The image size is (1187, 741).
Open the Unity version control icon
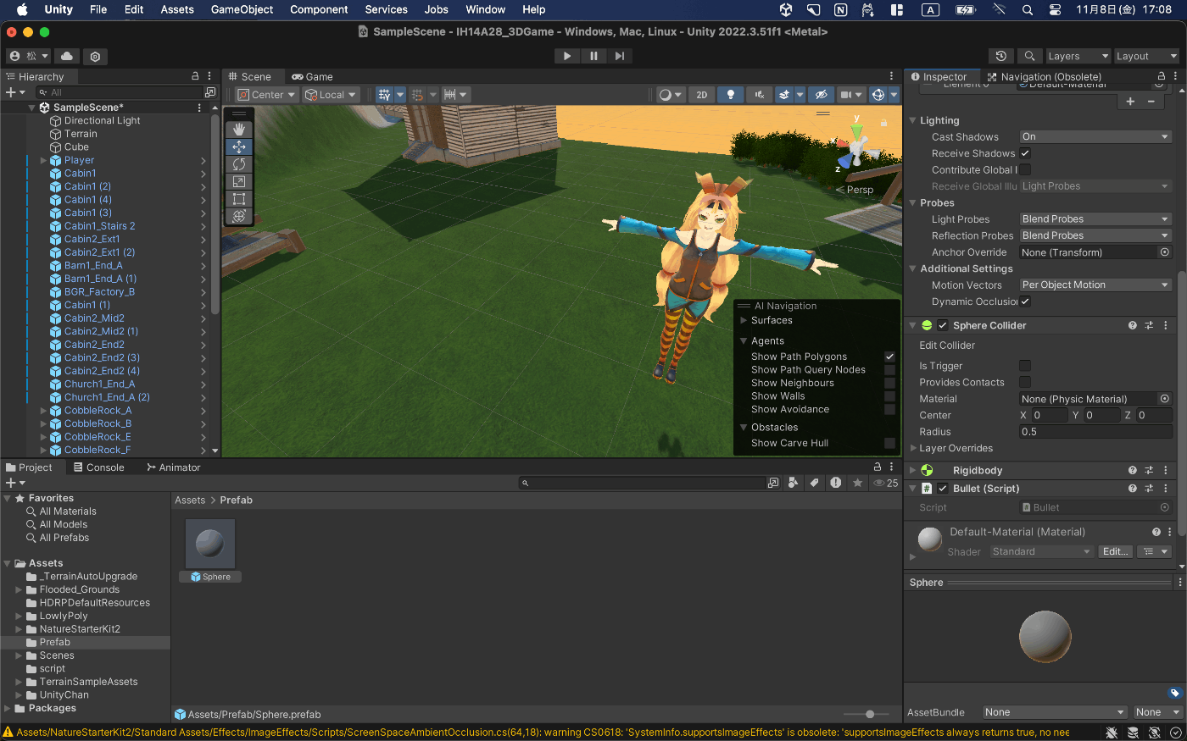[95, 56]
